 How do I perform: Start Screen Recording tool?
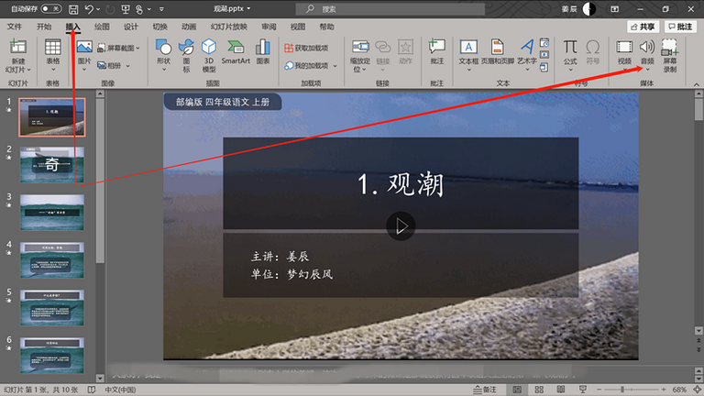pyautogui.click(x=669, y=55)
